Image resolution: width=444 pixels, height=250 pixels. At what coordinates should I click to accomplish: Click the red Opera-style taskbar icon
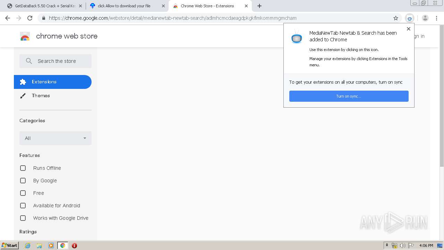pyautogui.click(x=74, y=245)
